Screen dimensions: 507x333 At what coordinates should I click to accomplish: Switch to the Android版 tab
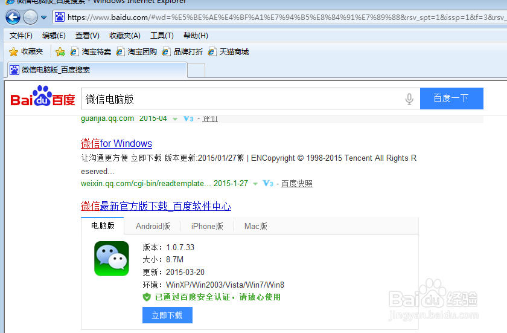tap(153, 226)
